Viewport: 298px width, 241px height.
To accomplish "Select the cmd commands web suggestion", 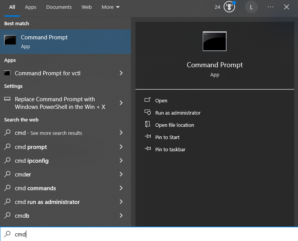I will 35,188.
